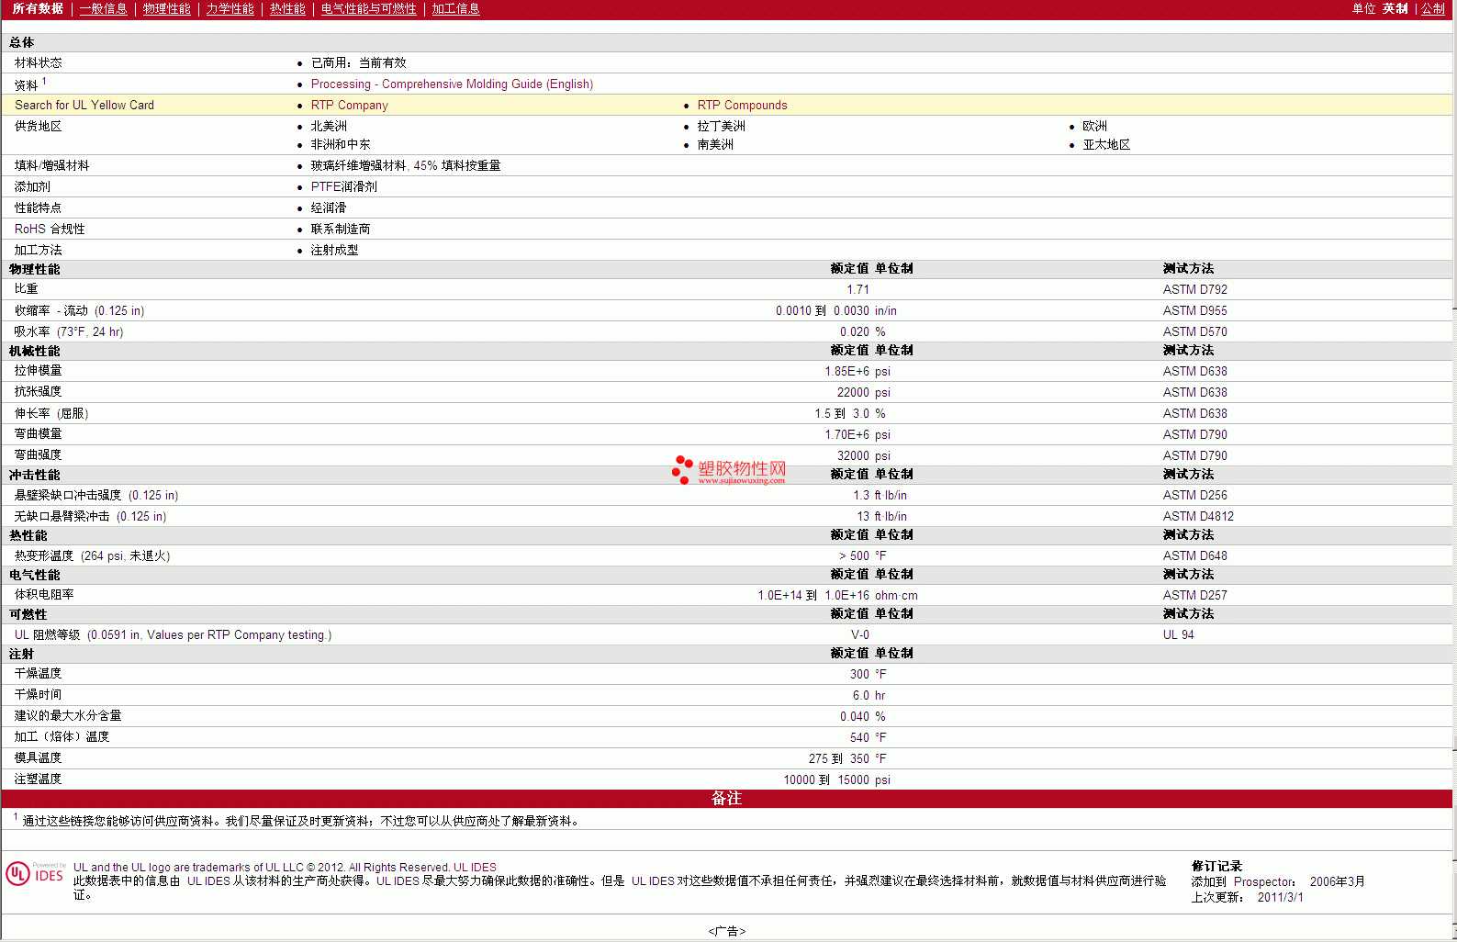
Task: Open the 物理性能 tab
Action: tap(166, 9)
